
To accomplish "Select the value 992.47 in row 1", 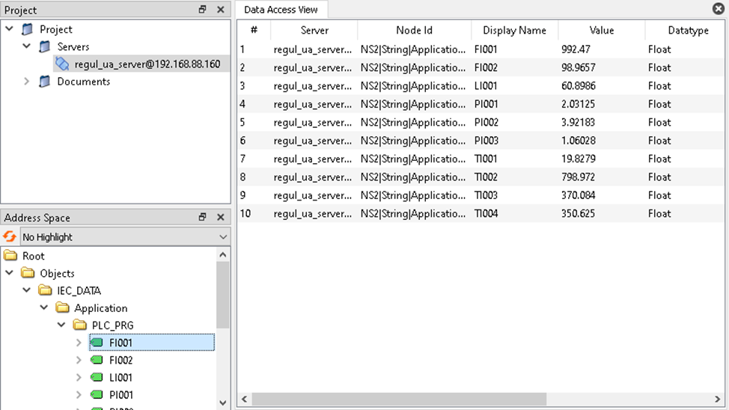I will (x=576, y=49).
